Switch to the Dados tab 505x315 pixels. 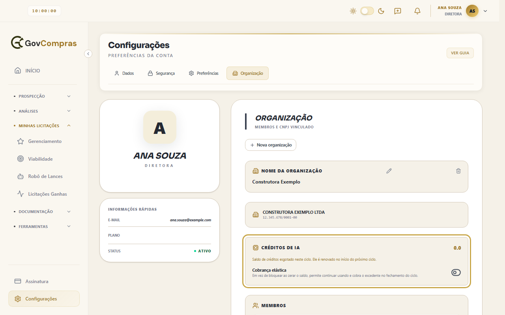[x=124, y=73]
